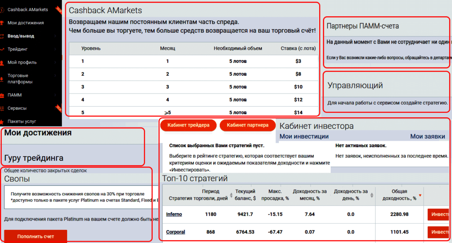Click the star icon beside Пакеты услуг

[2, 122]
